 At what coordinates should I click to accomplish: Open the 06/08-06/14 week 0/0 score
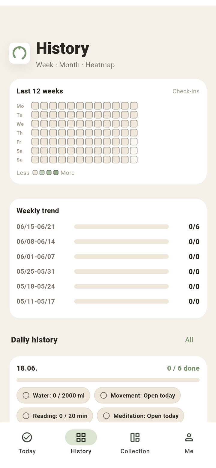tap(194, 242)
